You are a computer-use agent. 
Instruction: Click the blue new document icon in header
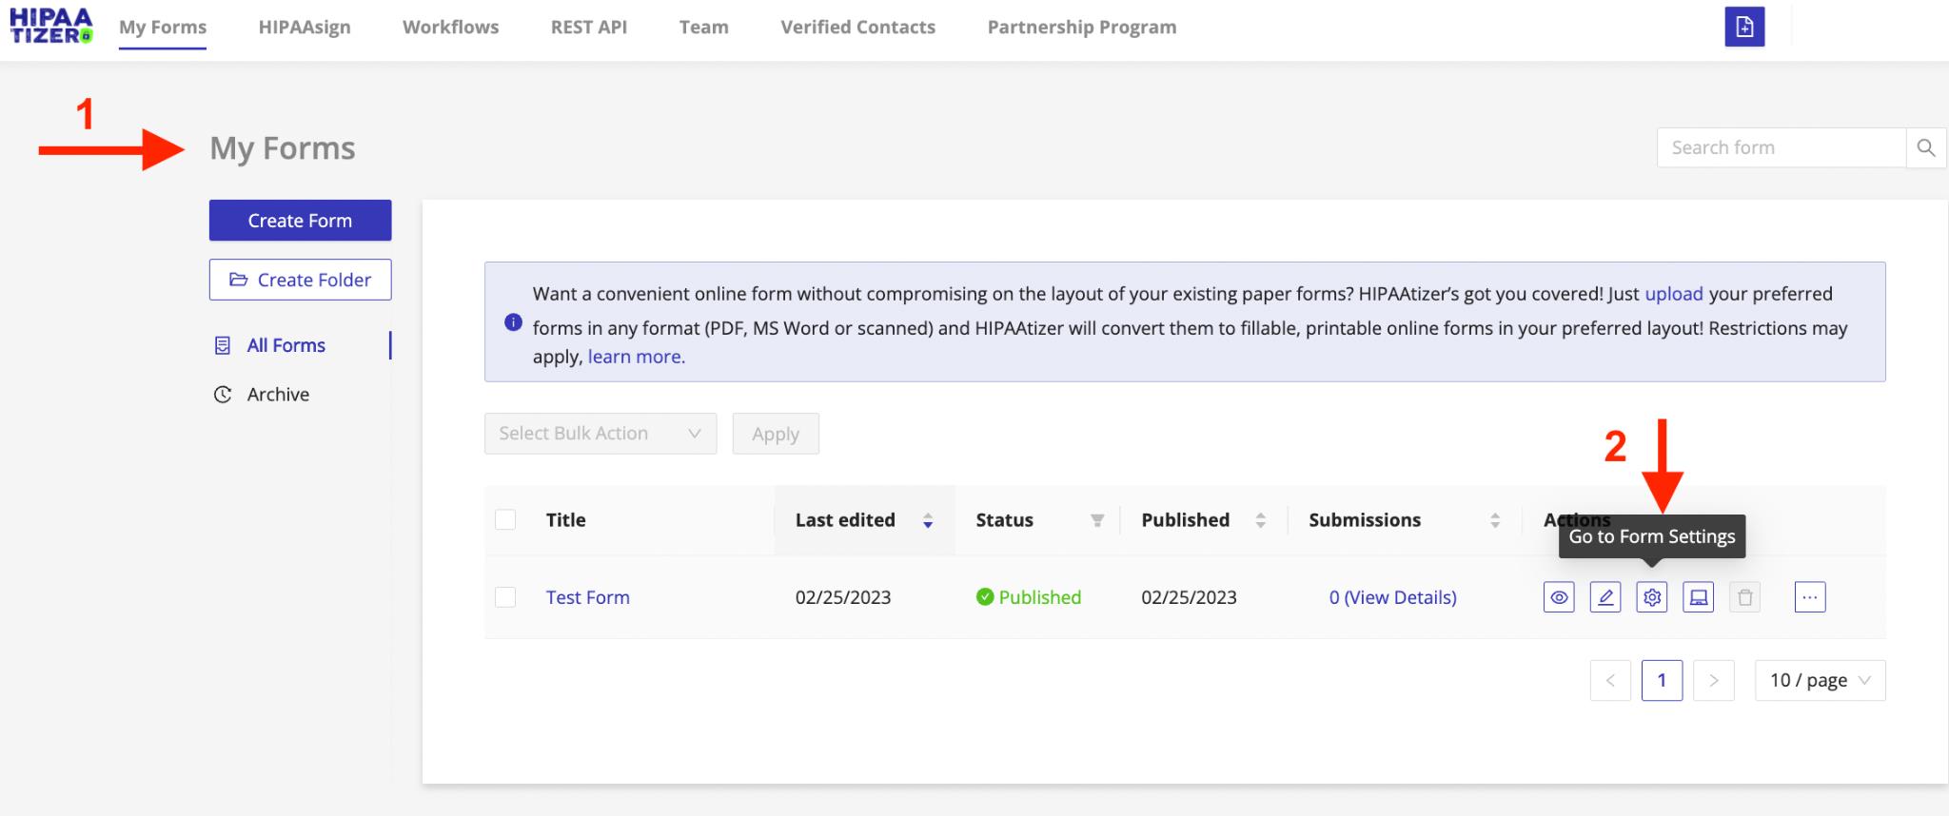click(1744, 27)
